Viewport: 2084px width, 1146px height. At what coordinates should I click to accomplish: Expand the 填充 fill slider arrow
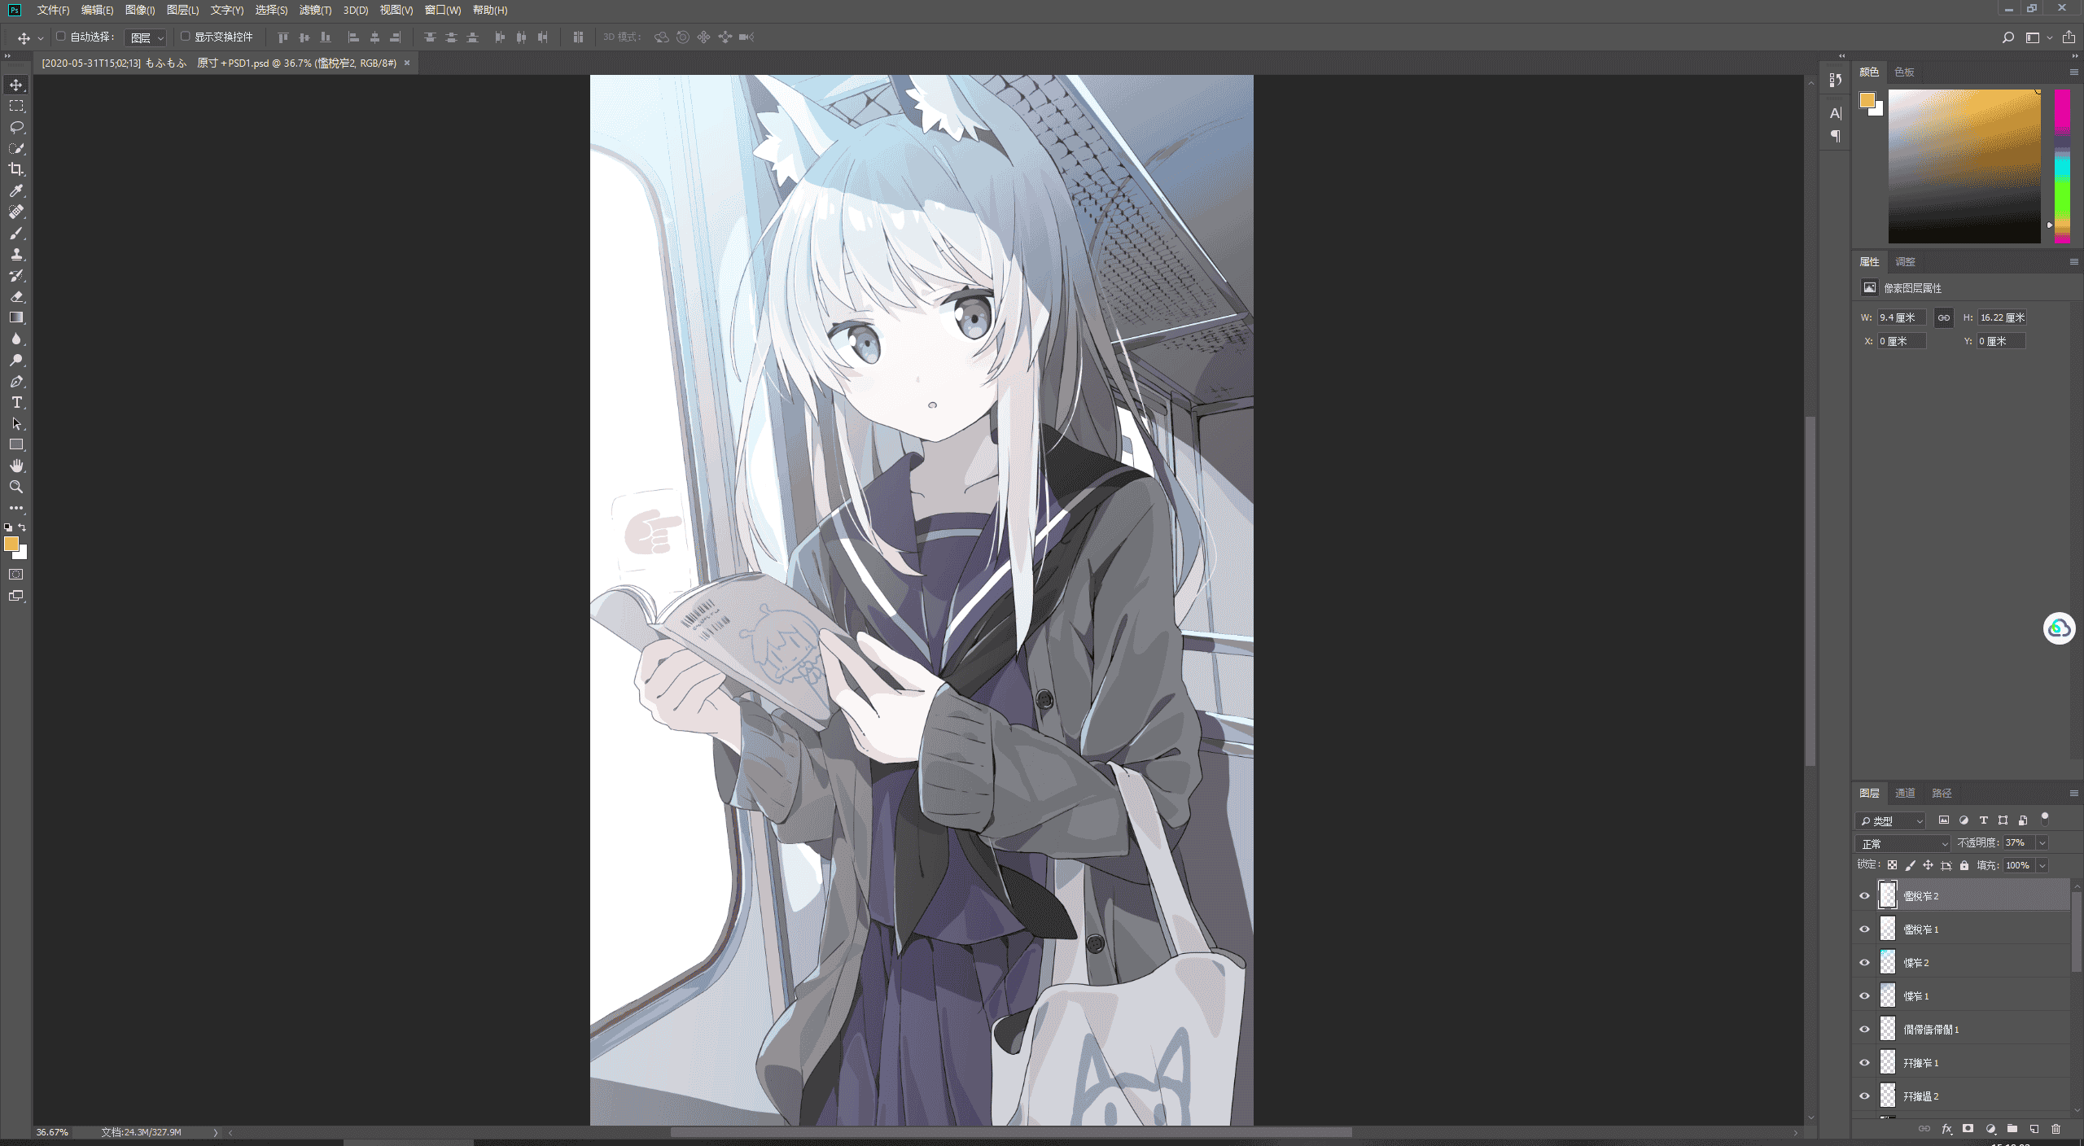[2042, 865]
